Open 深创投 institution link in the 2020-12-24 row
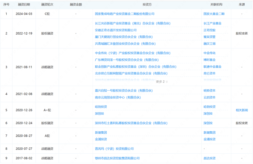This screenshot has height=164, width=253. coord(208,123)
